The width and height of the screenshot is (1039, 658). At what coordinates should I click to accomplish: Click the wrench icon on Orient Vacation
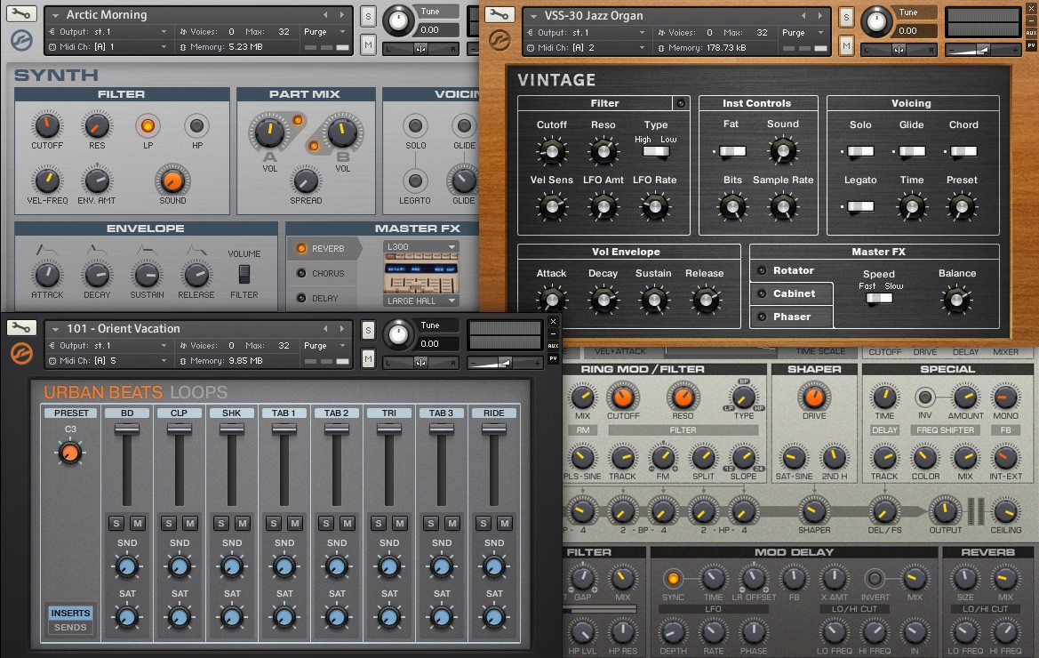23,327
